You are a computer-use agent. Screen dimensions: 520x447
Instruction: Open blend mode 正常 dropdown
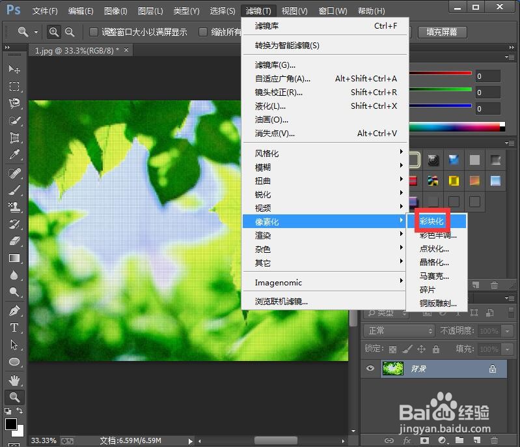pos(399,331)
